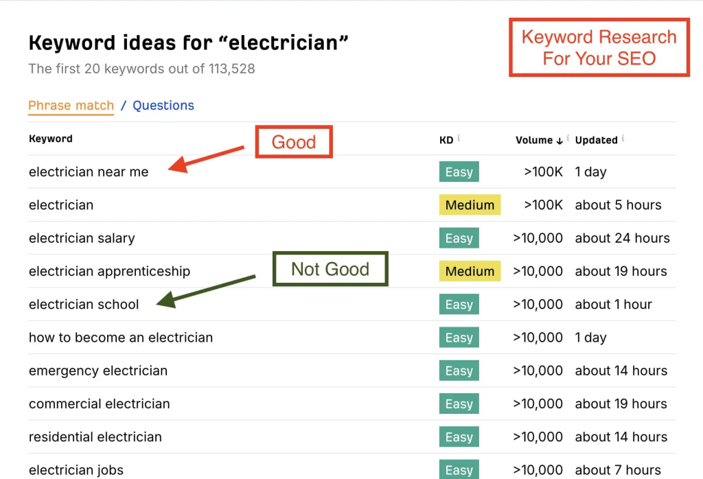Select the keyword "electrician apprenticeship"

point(109,271)
